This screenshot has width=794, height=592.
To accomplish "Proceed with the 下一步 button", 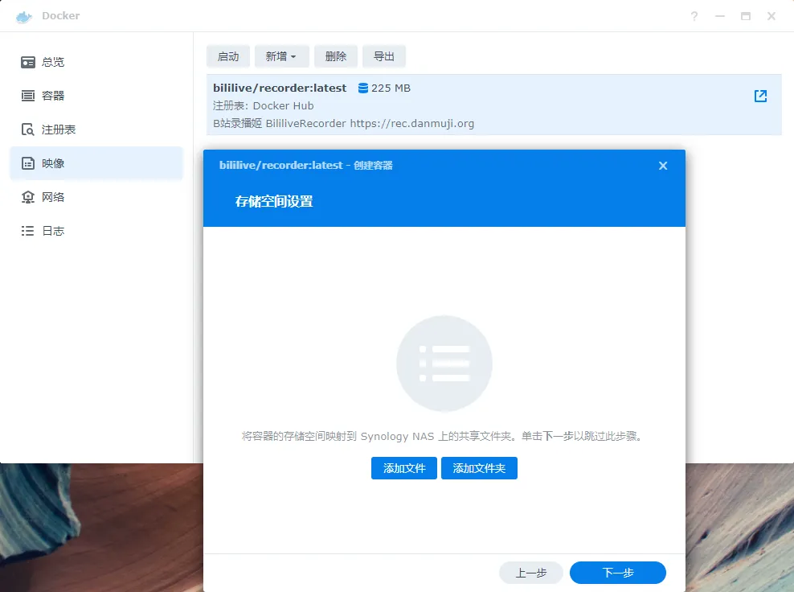I will point(618,573).
